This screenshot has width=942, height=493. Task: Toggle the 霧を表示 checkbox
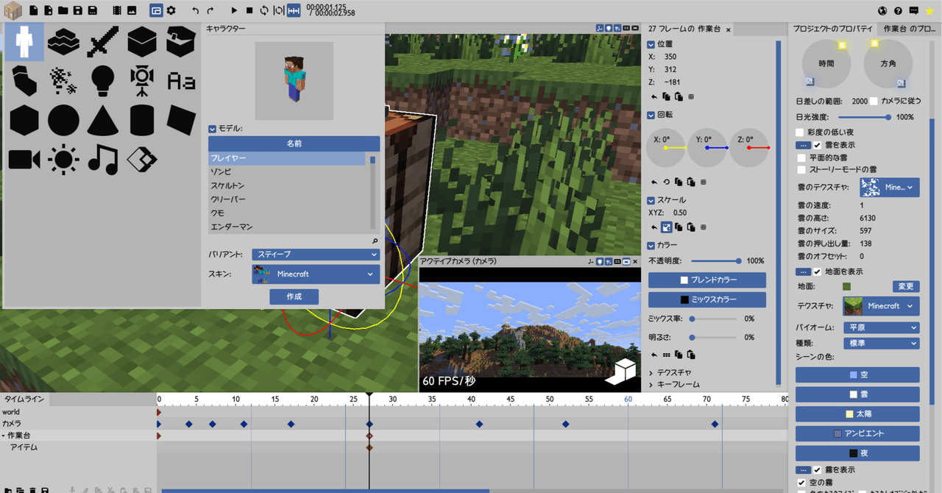[818, 469]
